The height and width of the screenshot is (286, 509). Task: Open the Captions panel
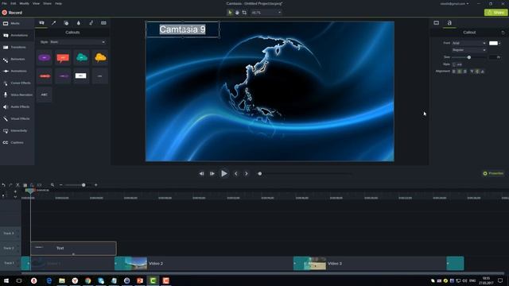tap(17, 143)
